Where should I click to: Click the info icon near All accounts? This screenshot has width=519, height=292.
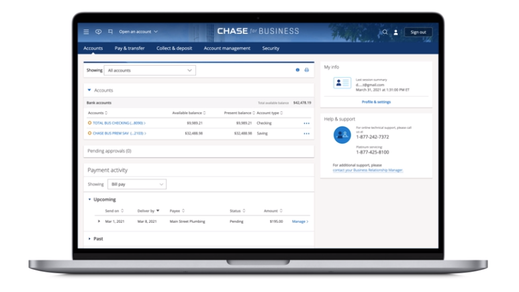(x=297, y=70)
